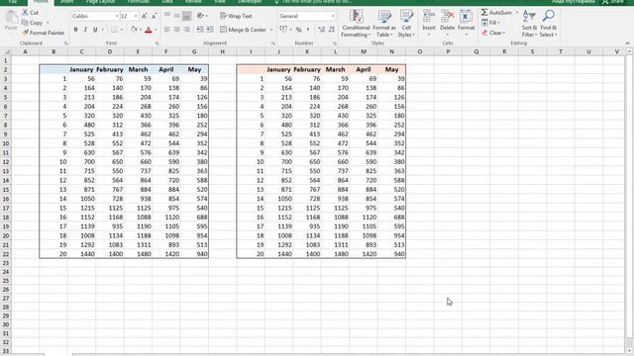Open Format as Table gallery
Screen dimensions: 634x356
384,24
